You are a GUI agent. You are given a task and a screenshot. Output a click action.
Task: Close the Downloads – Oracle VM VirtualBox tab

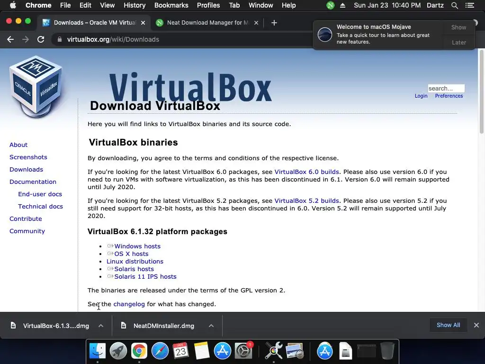[x=143, y=23]
